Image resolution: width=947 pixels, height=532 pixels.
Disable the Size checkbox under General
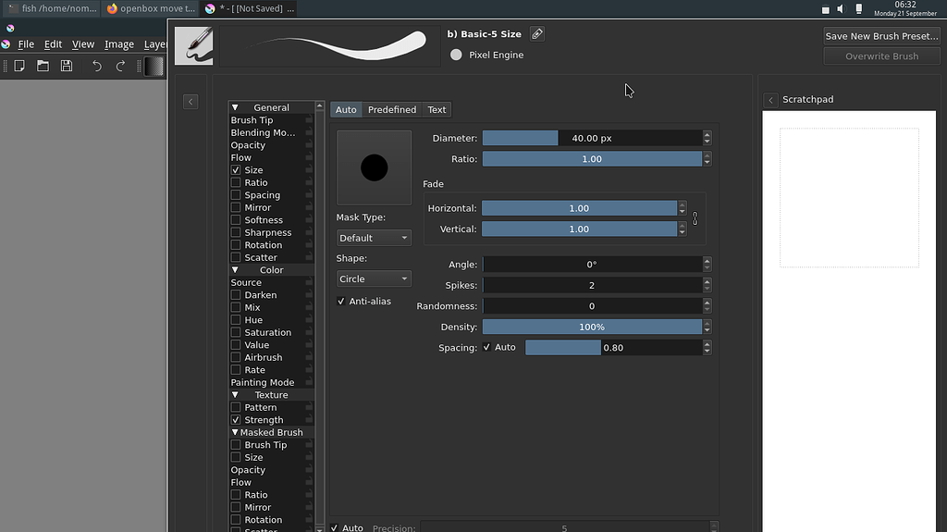coord(236,170)
